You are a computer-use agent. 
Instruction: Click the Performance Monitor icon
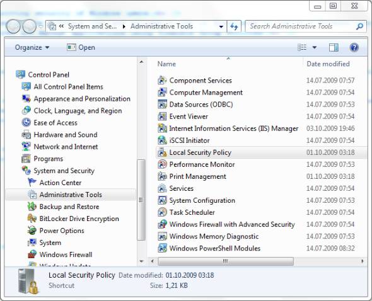click(162, 164)
